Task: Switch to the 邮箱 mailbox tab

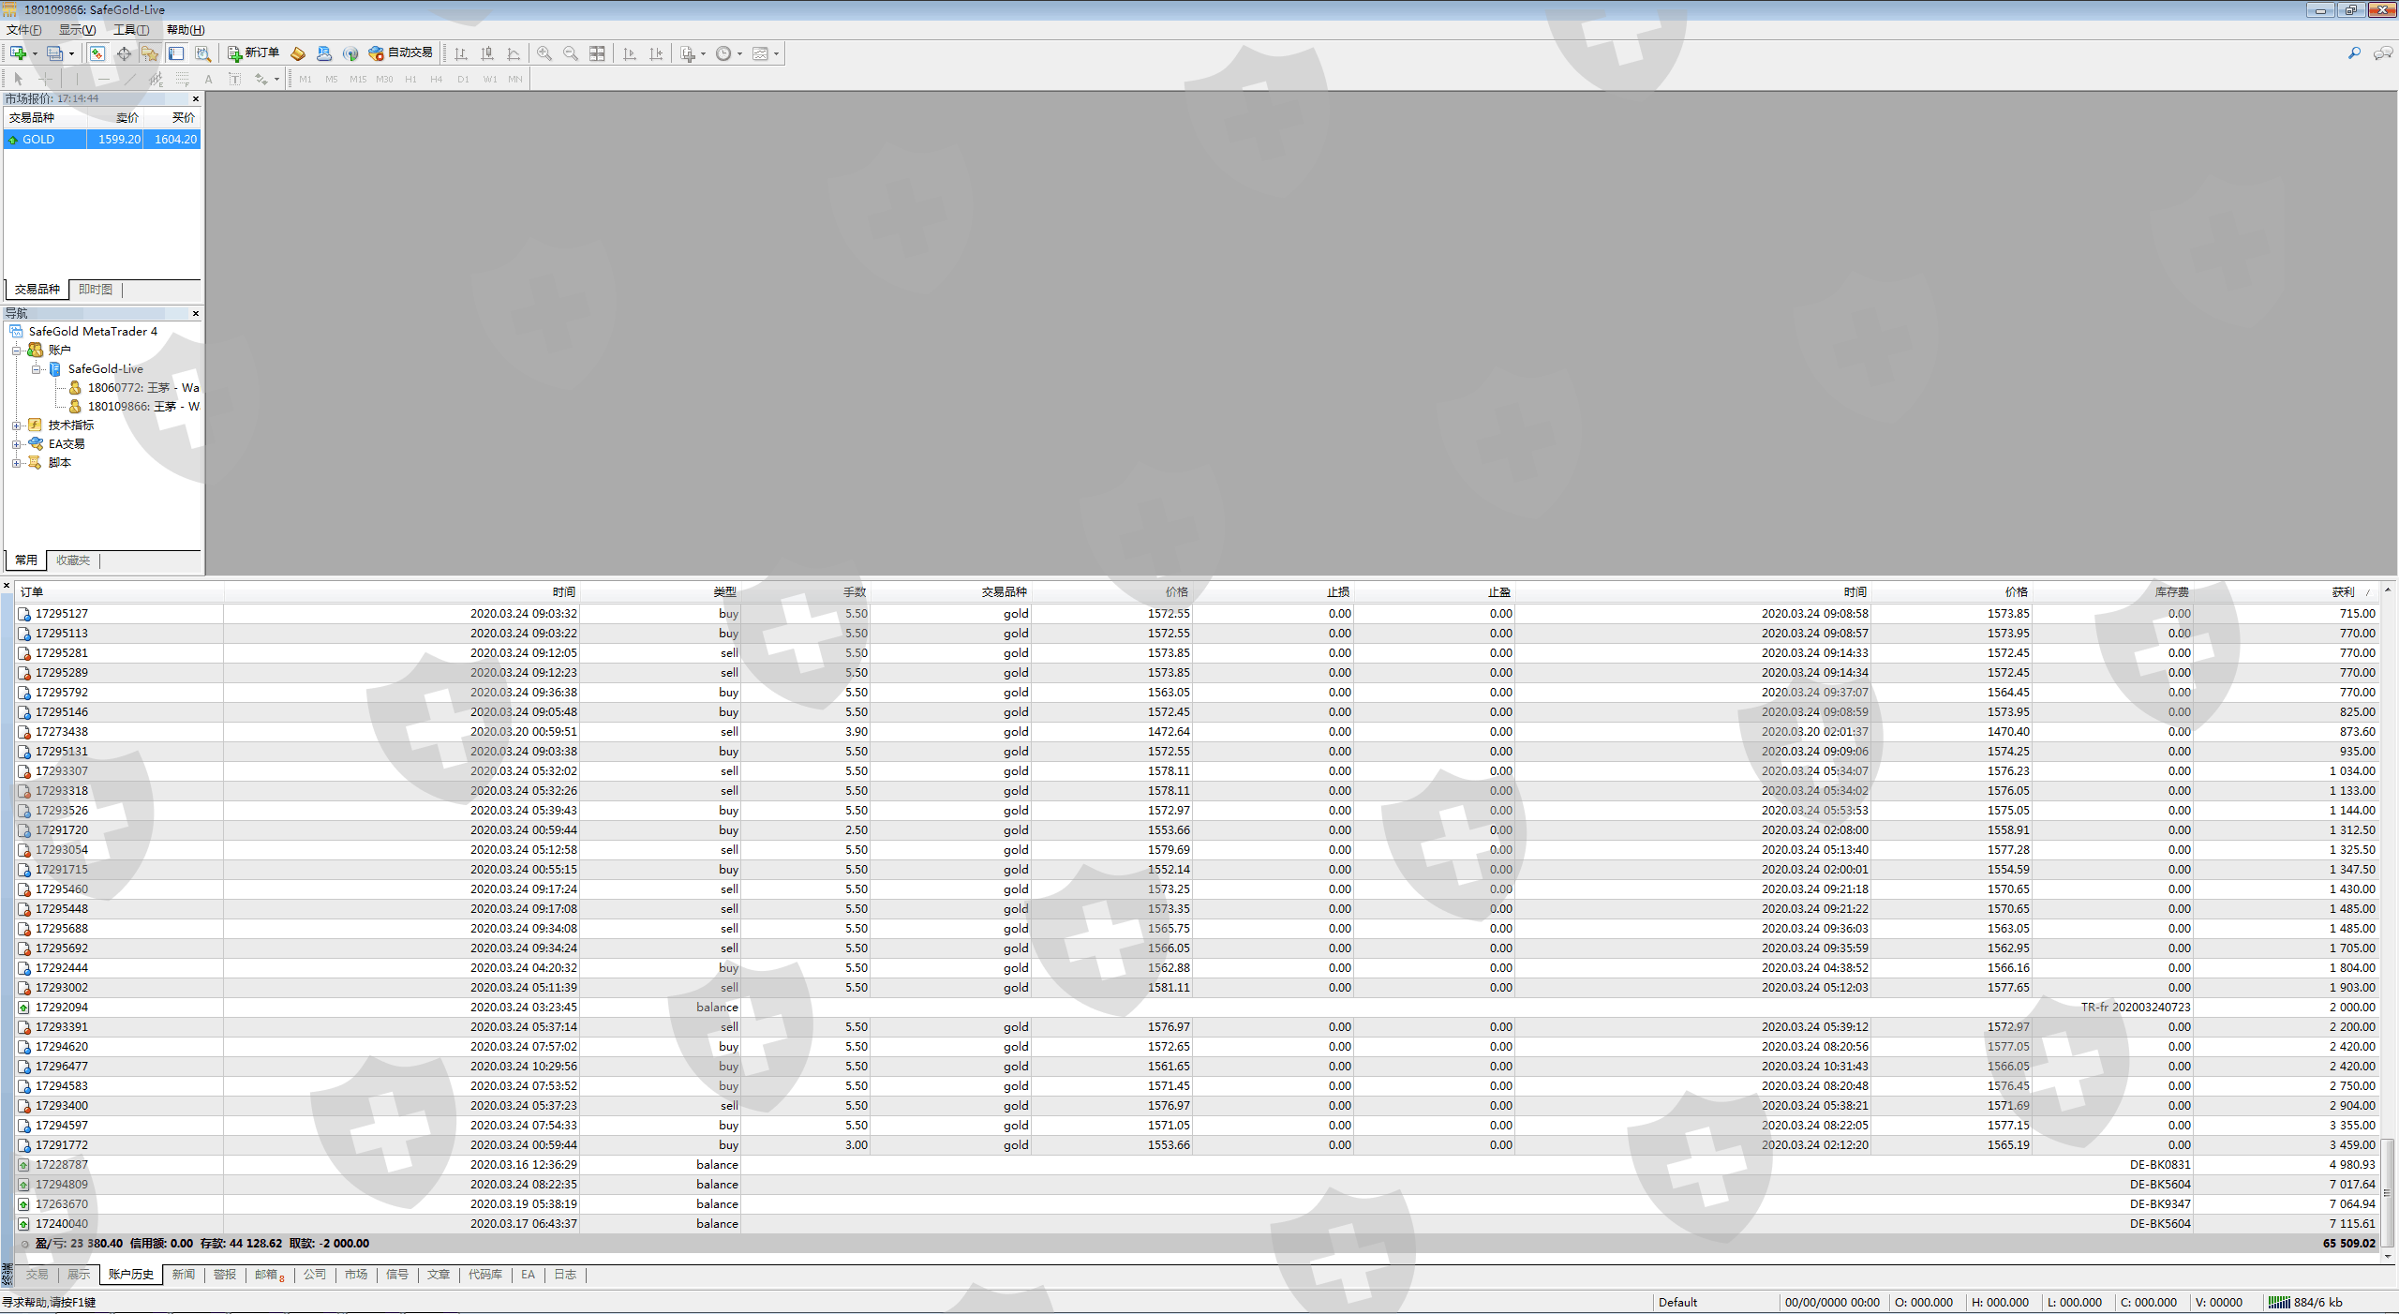Action: click(x=267, y=1275)
